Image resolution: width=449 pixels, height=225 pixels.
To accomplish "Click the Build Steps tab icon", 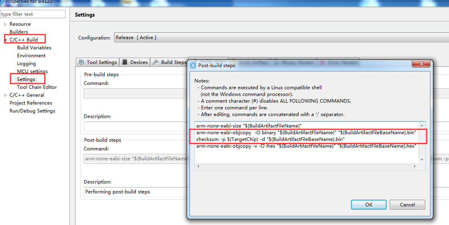I will click(x=156, y=62).
